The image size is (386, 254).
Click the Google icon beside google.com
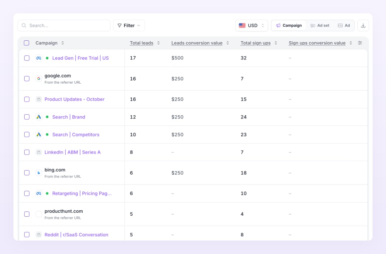pos(39,79)
